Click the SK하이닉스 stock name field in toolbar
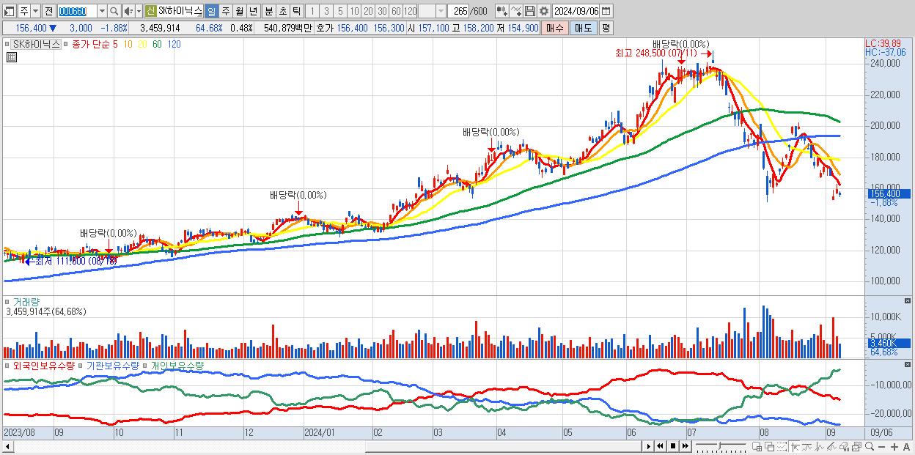 click(180, 11)
